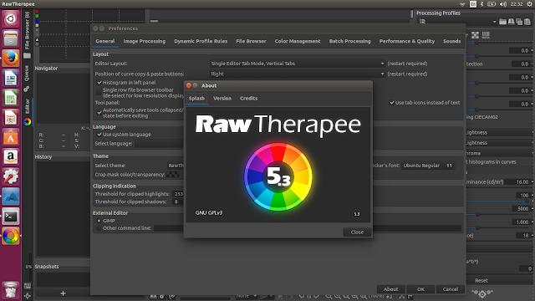Open first Lightness dropdown in tool panel
535x301 pixels.
pos(500,132)
